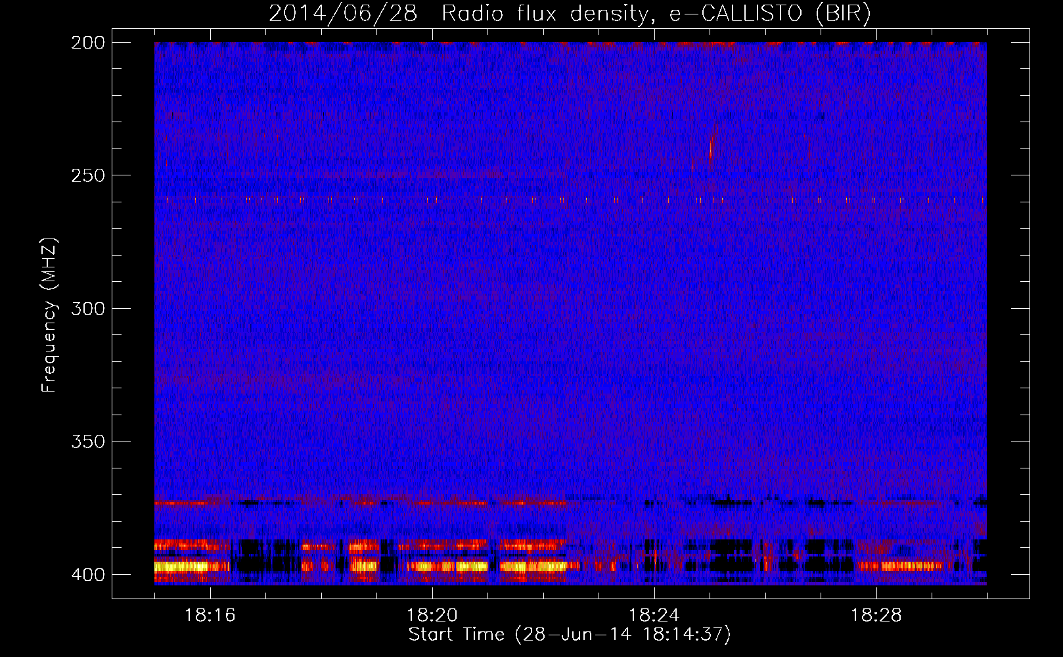Click the 18:20 time tick label
Screen dimensions: 1063x657
(432, 616)
